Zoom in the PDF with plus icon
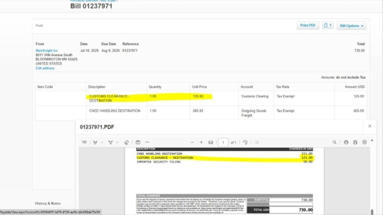383x215 pixels. pyautogui.click(x=201, y=142)
